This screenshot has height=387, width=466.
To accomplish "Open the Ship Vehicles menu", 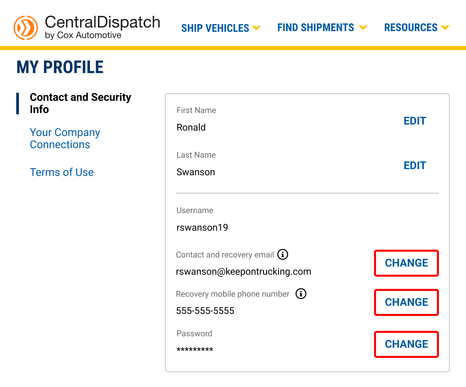I will [215, 28].
